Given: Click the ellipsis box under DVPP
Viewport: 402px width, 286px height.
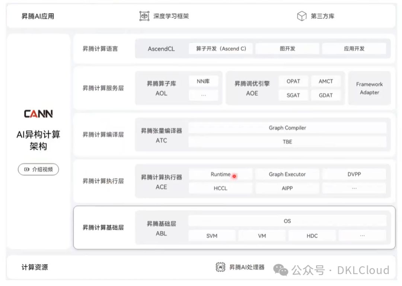Looking at the screenshot, I should tap(354, 188).
